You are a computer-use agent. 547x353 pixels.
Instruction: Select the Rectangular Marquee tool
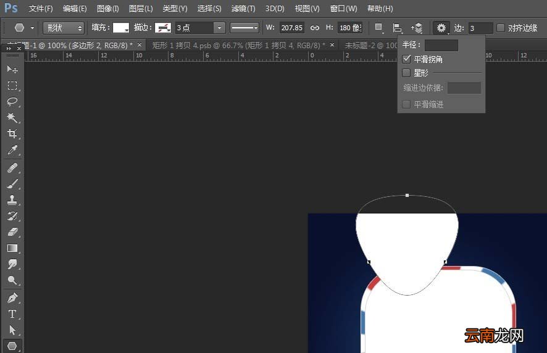[12, 85]
